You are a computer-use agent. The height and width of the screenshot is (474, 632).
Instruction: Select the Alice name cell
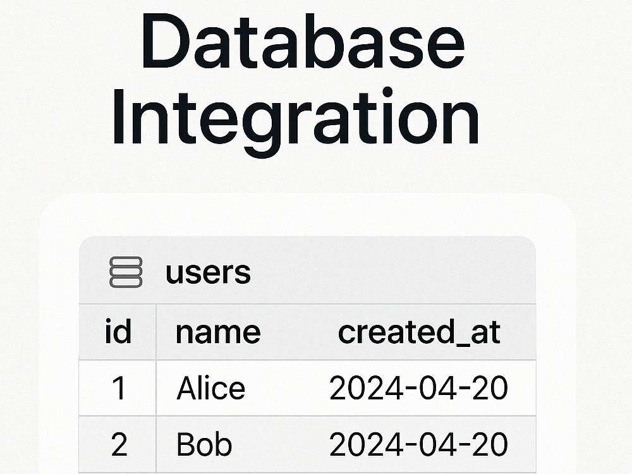click(211, 387)
